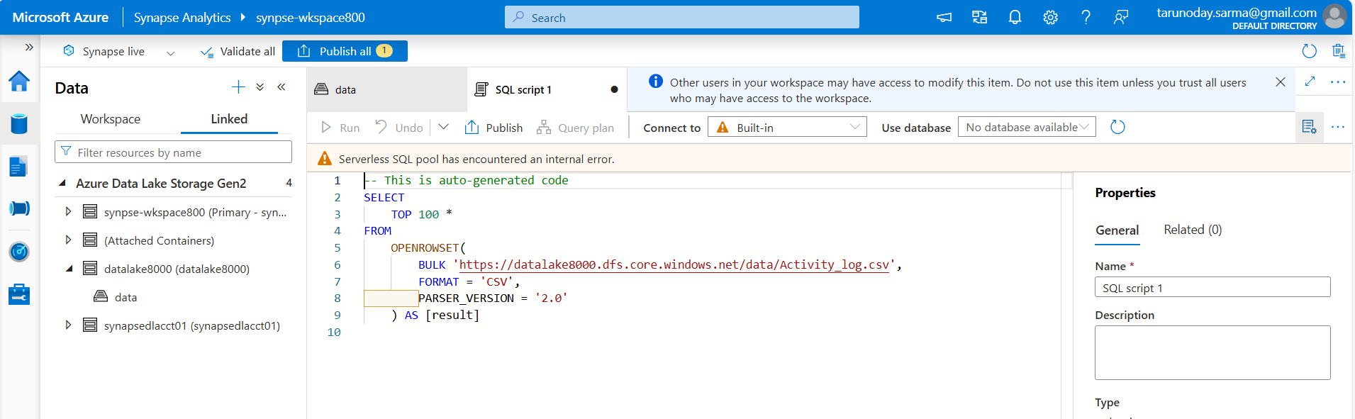Viewport: 1355px width, 419px height.
Task: Click the synpse-wkspace800 breadcrumb
Action: click(x=311, y=18)
